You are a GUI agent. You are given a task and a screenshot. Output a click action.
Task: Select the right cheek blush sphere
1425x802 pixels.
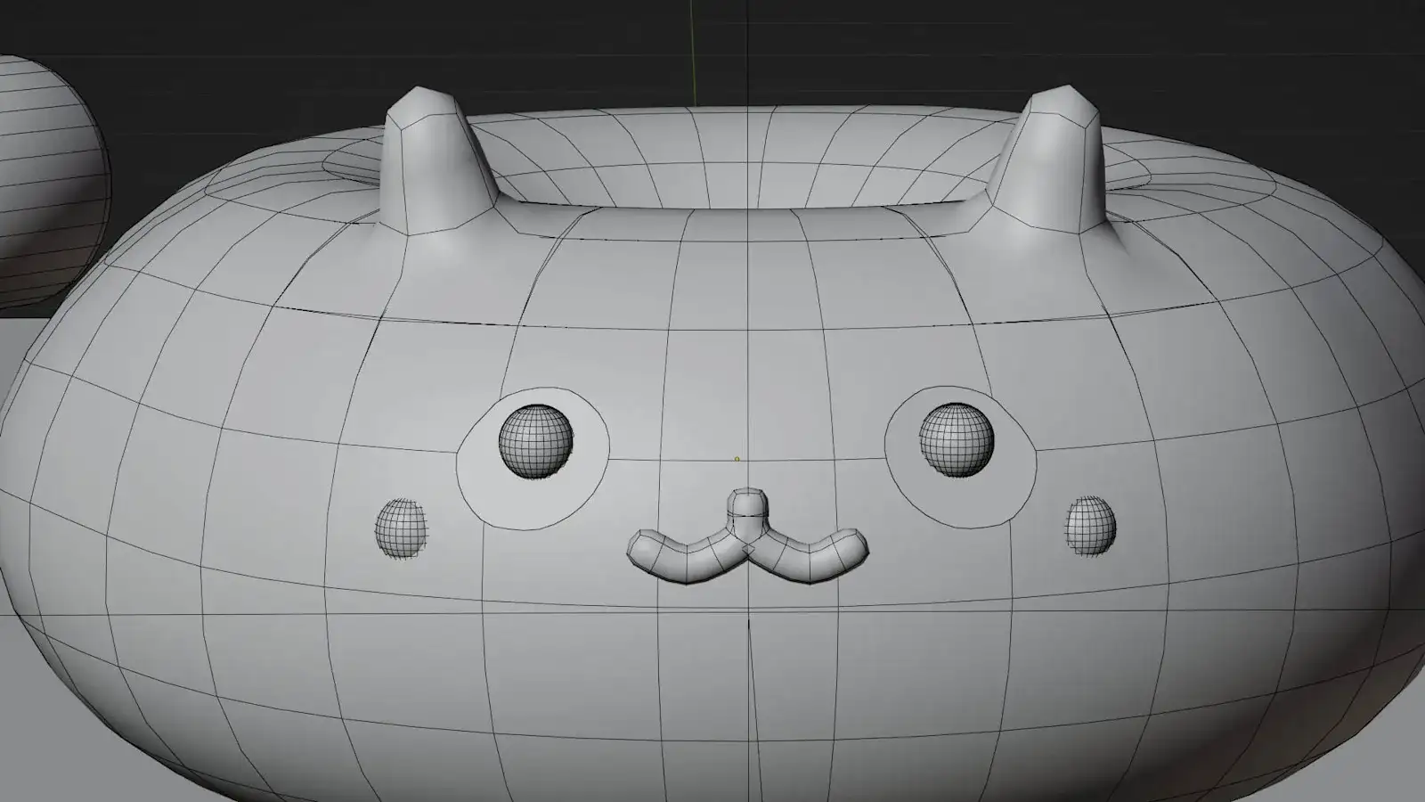(x=1091, y=526)
